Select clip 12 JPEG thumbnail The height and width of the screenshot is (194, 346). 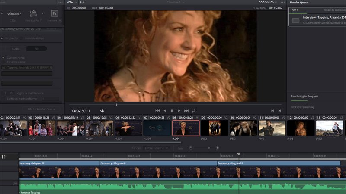pos(301,128)
